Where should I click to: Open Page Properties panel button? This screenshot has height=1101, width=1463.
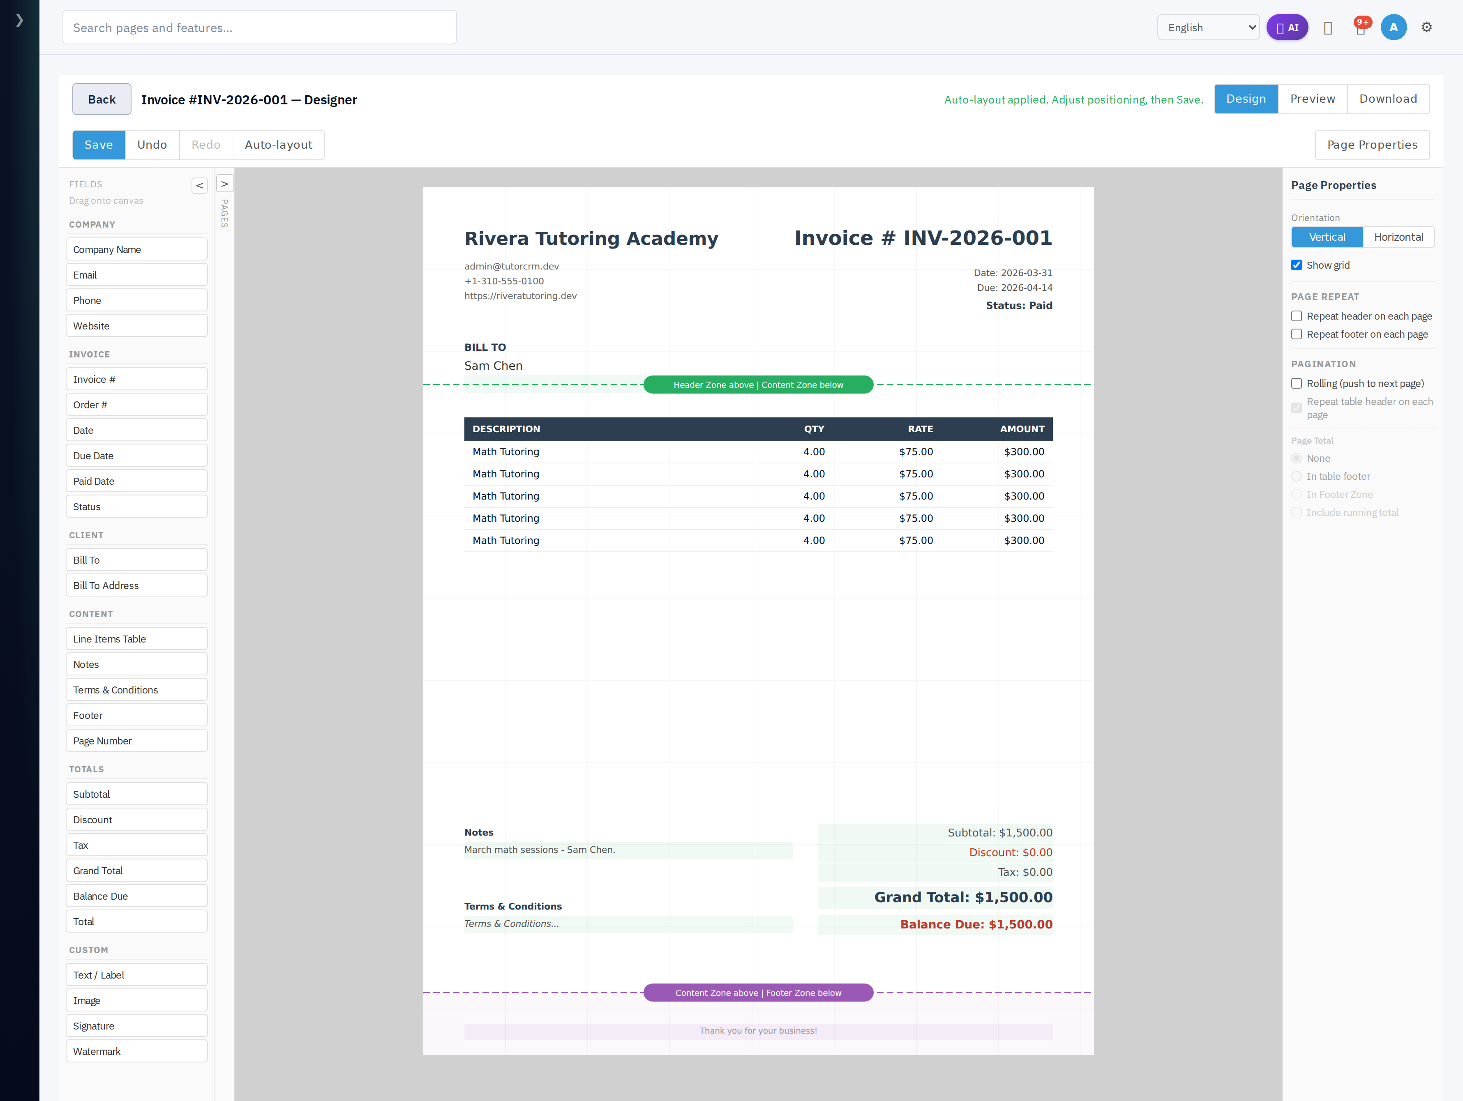(1372, 145)
